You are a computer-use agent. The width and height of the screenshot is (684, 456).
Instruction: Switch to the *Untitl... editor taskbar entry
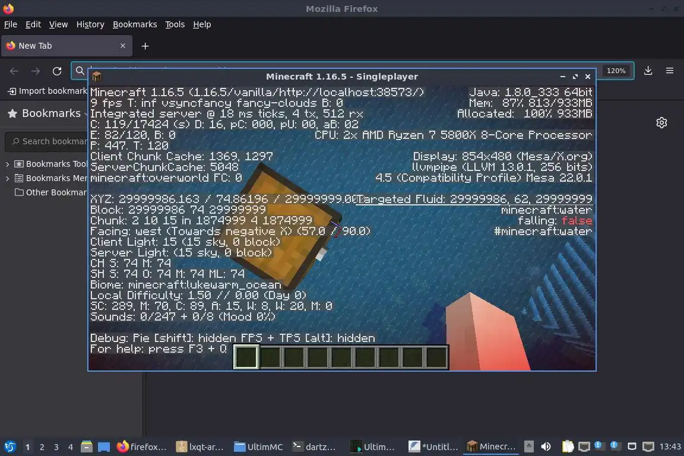(x=433, y=446)
